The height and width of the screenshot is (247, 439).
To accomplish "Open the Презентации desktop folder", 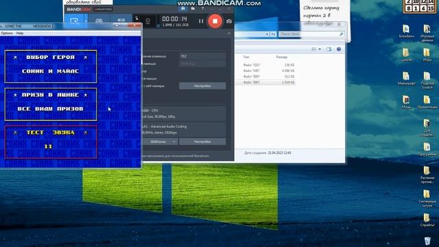I will (x=427, y=102).
